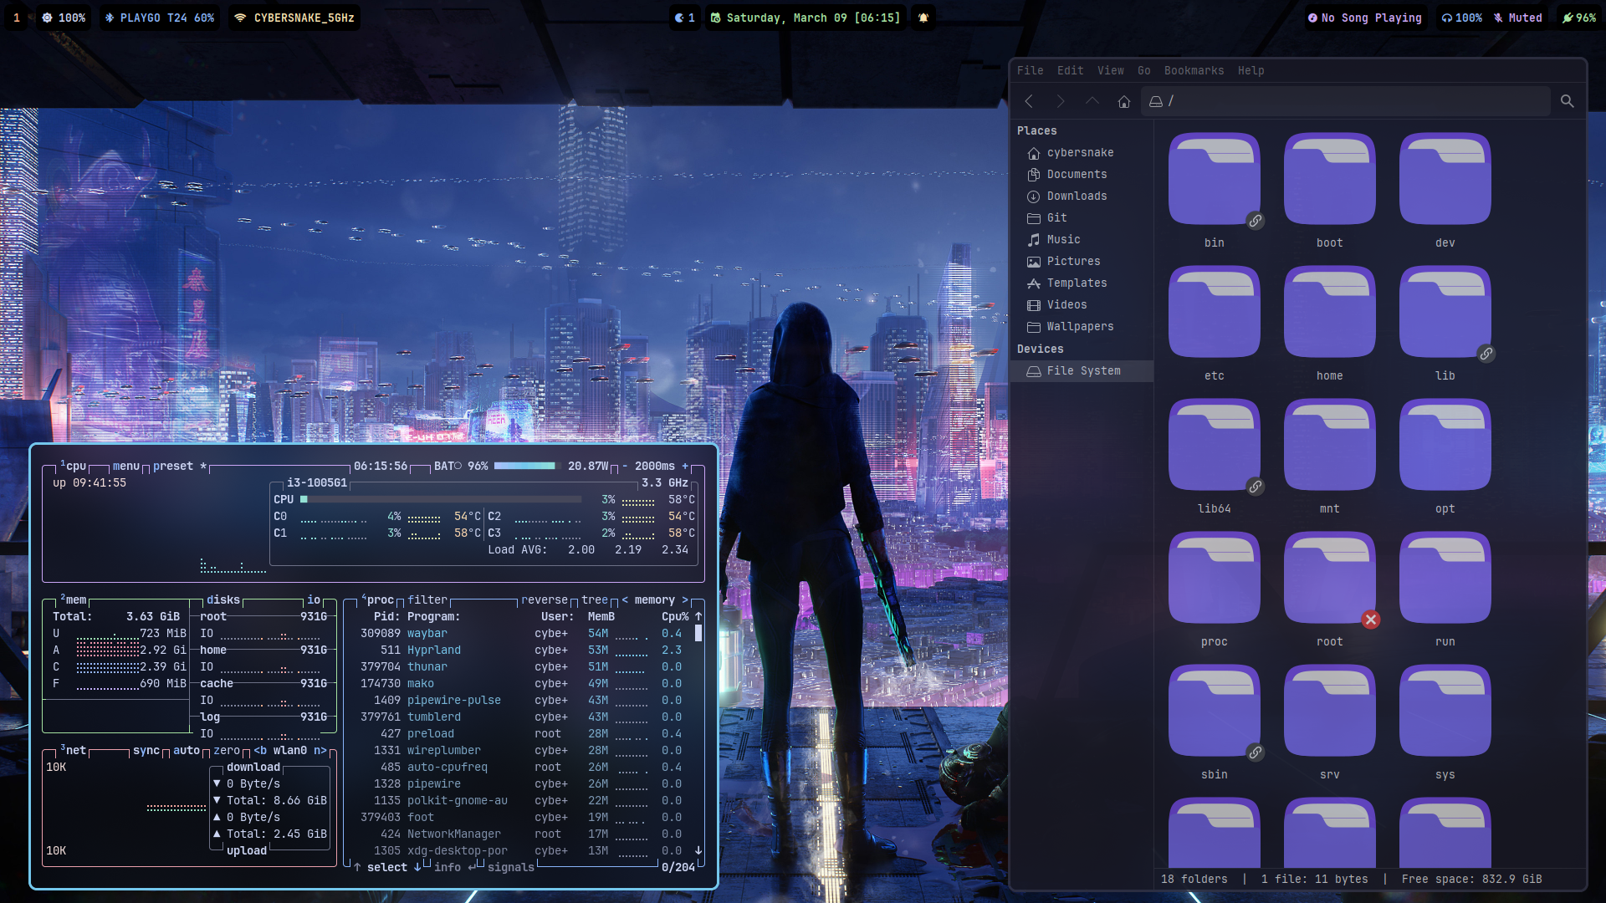Viewport: 1606px width, 903px height.
Task: Toggle net auto scaling in btop
Action: coord(187,750)
